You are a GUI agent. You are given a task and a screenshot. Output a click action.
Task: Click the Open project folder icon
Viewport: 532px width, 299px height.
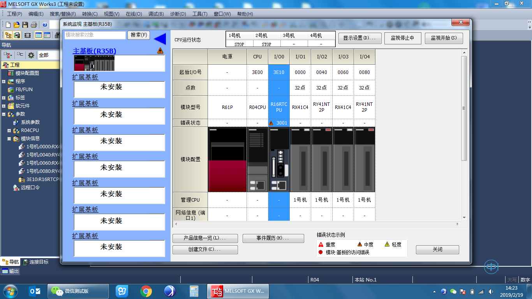[x=17, y=25]
